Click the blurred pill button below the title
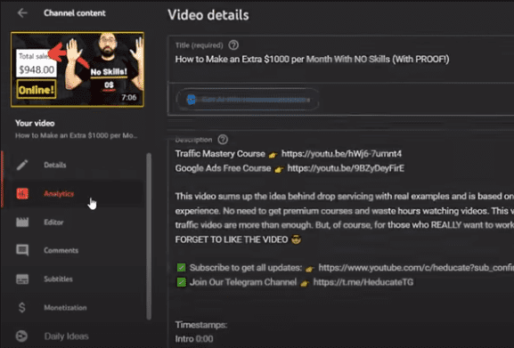Screen dimensions: 514x348 pos(248,99)
